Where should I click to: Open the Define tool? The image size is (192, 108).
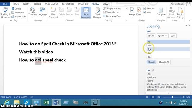click(x=16, y=9)
